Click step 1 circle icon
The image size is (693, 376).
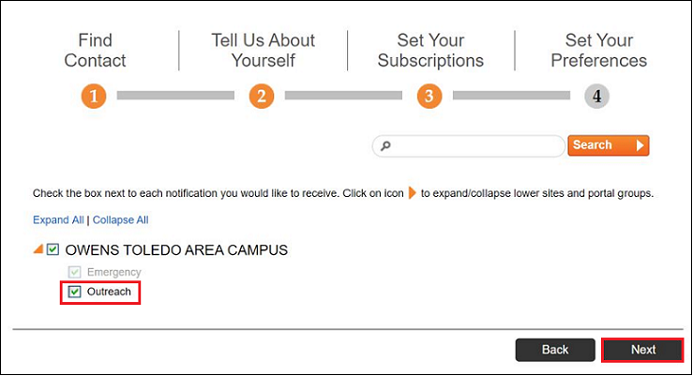(94, 96)
